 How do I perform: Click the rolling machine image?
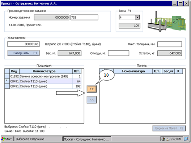166,21
